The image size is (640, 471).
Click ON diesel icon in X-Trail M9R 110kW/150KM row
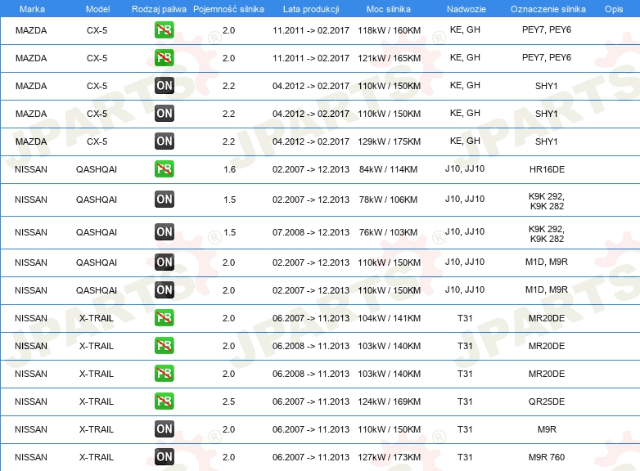coord(164,429)
